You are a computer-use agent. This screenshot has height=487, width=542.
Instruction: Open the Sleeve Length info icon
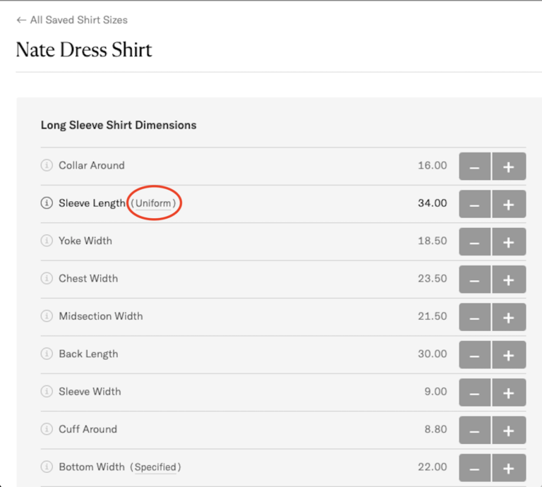[x=47, y=203]
